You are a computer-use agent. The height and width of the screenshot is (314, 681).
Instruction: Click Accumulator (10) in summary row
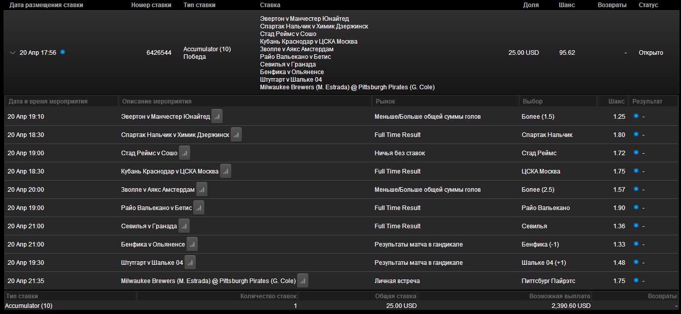(x=28, y=306)
